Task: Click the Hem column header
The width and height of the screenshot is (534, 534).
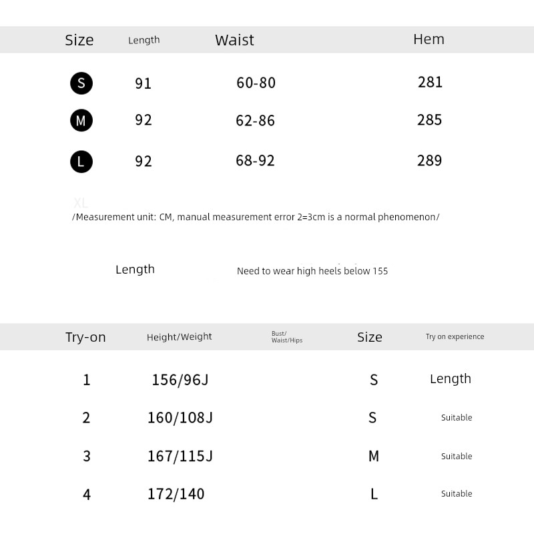Action: point(429,39)
